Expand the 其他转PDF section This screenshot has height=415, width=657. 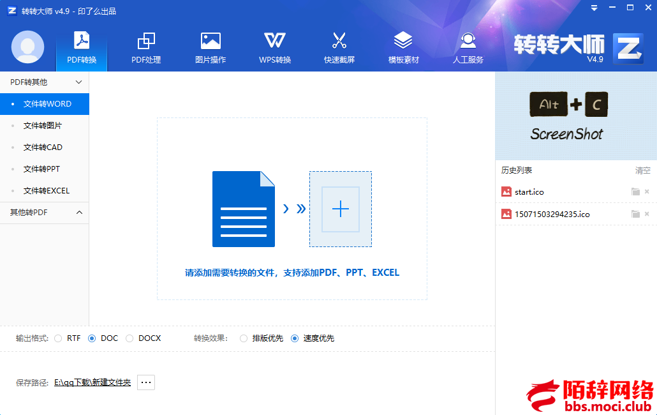click(45, 213)
